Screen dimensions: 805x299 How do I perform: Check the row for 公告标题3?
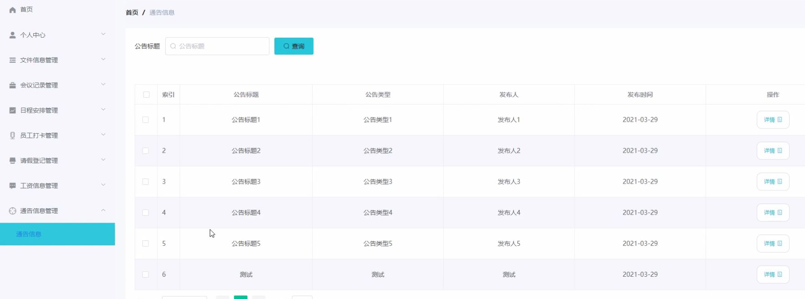tap(146, 182)
